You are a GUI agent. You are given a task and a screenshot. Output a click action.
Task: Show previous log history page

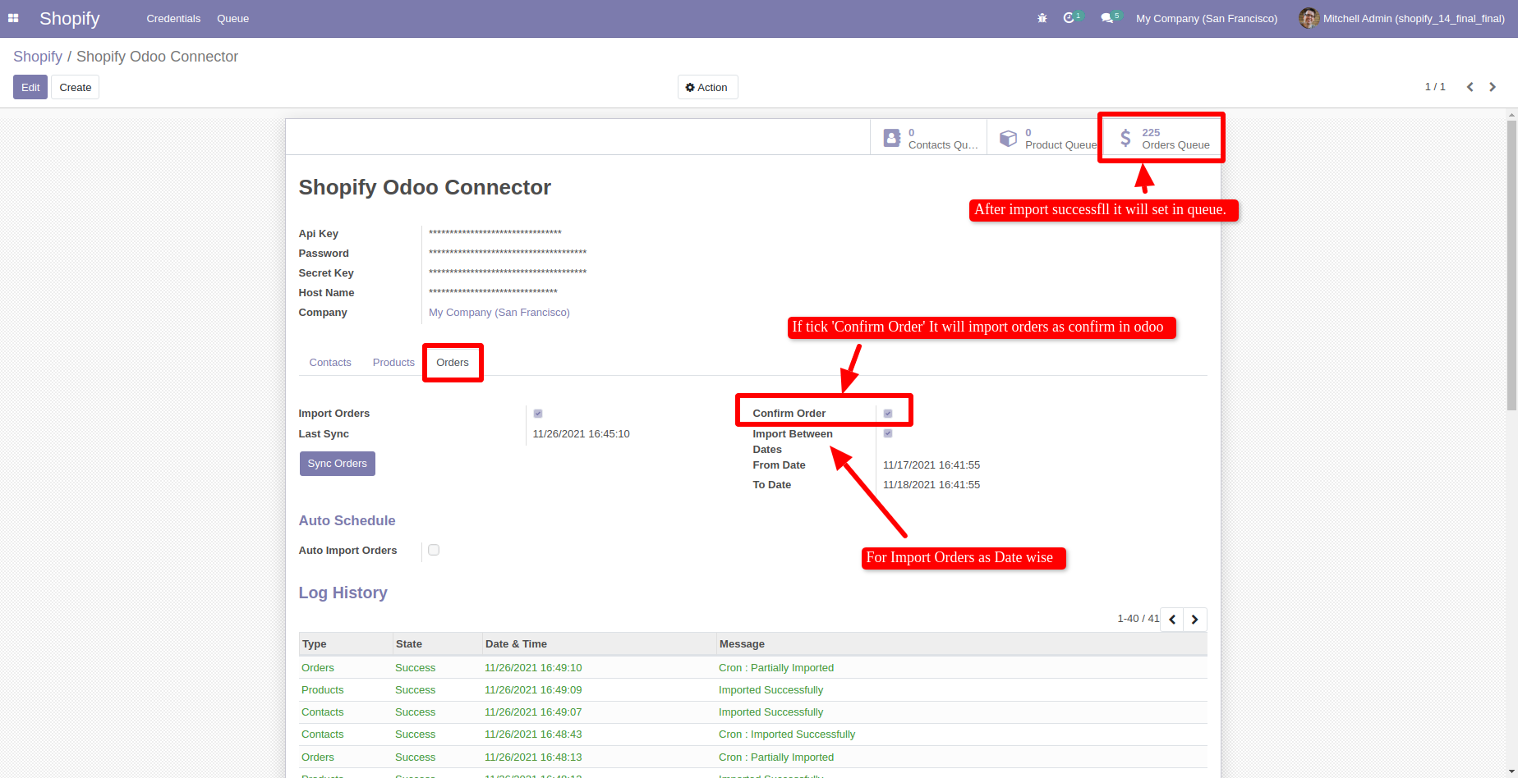1172,619
